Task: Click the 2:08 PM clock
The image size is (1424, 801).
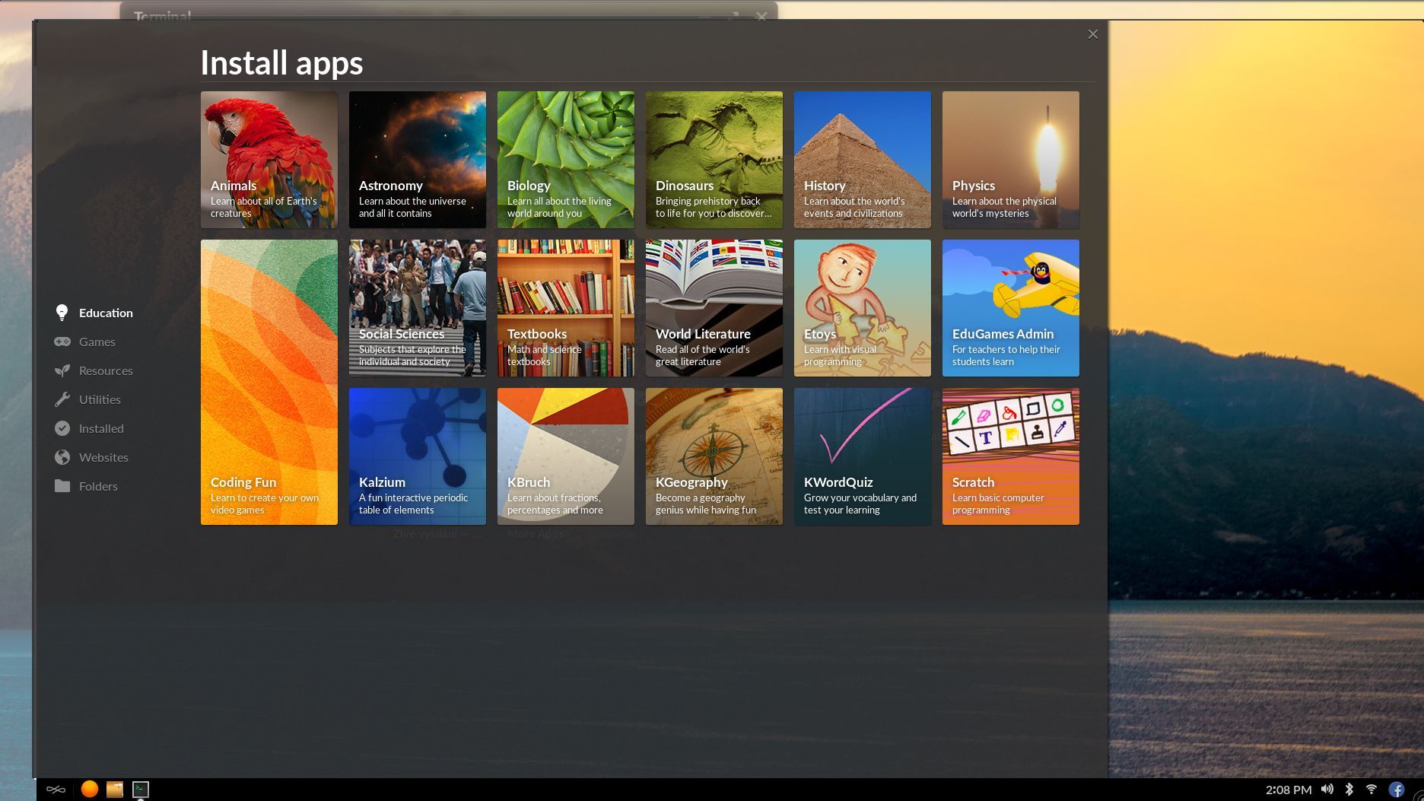Action: coord(1289,790)
